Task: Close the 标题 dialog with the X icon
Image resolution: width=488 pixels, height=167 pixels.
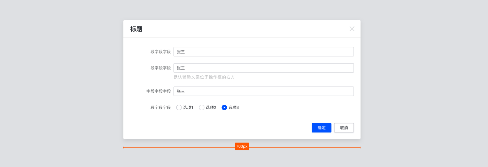Action: pos(352,29)
